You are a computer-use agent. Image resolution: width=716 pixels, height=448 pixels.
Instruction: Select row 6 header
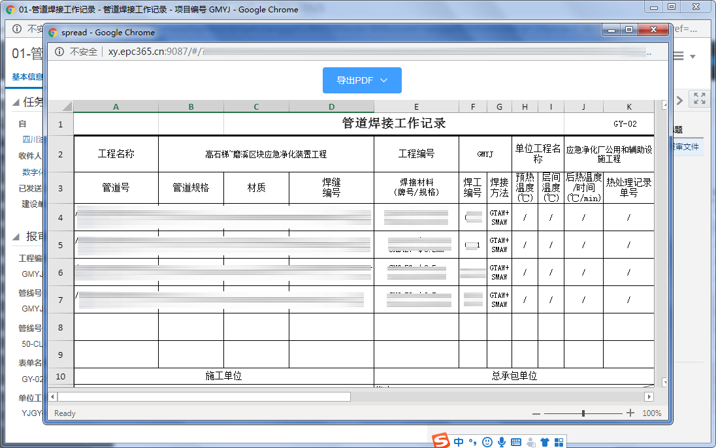[x=60, y=272]
